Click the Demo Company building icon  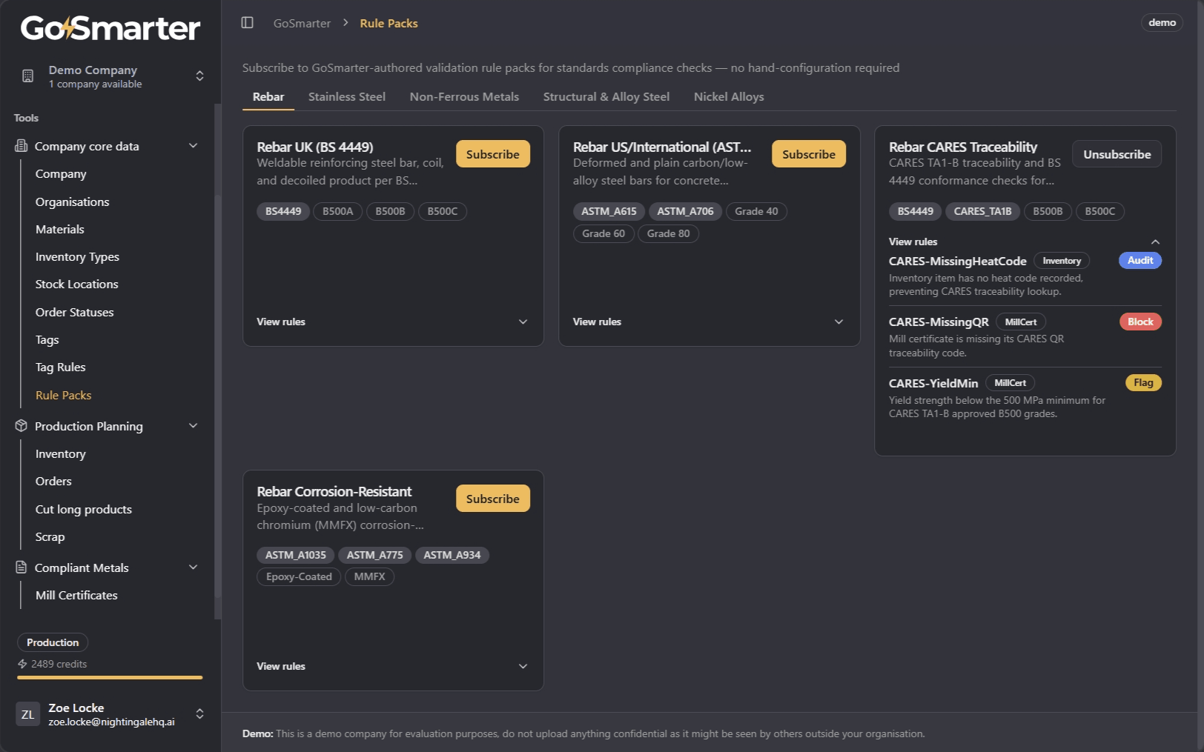(x=28, y=76)
